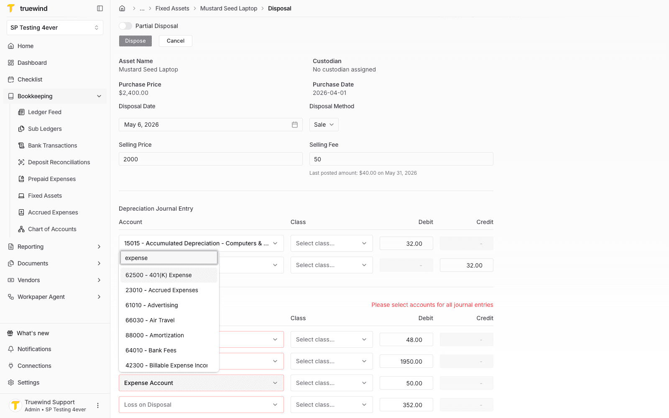Open the 15015 Accumulated Depreciation account dropdown

click(201, 243)
